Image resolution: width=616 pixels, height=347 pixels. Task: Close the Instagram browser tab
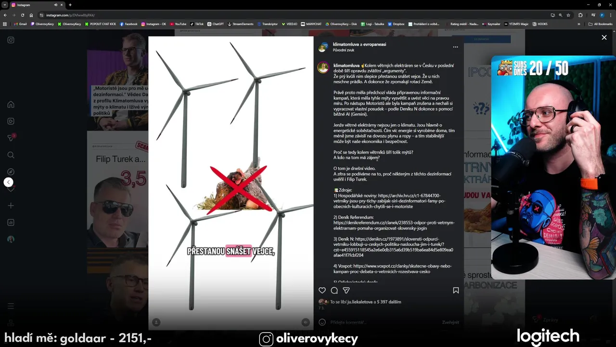tap(62, 5)
